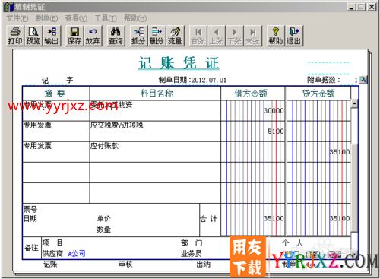The height and width of the screenshot is (279, 380).
Task: Click the 打印 print toolbar icon
Action: (15, 36)
